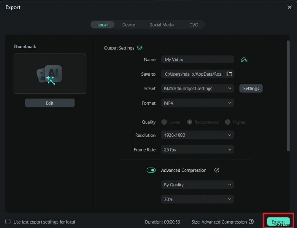Screen dimensions: 297x228
Task: Disable the Advanced Compression toggle
Action: [x=151, y=170]
